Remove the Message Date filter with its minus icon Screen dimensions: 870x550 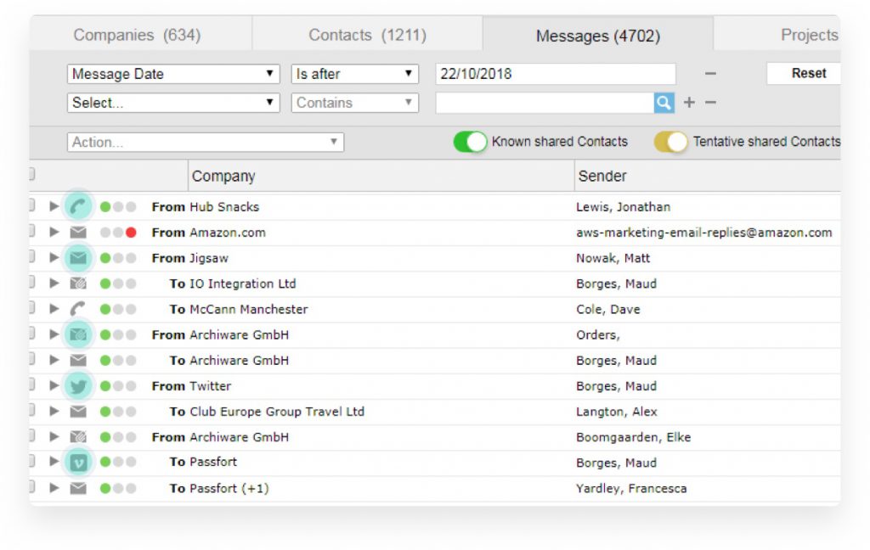710,73
